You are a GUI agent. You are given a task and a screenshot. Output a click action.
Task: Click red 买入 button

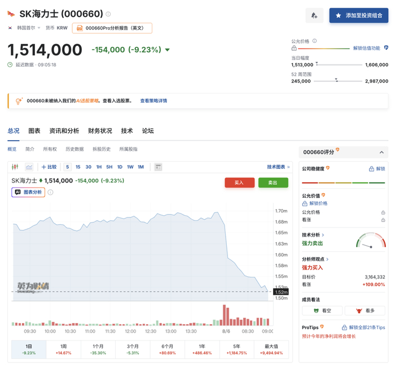[x=240, y=182]
